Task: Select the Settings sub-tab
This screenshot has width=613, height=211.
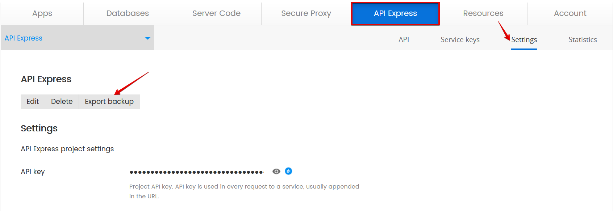Action: tap(524, 39)
